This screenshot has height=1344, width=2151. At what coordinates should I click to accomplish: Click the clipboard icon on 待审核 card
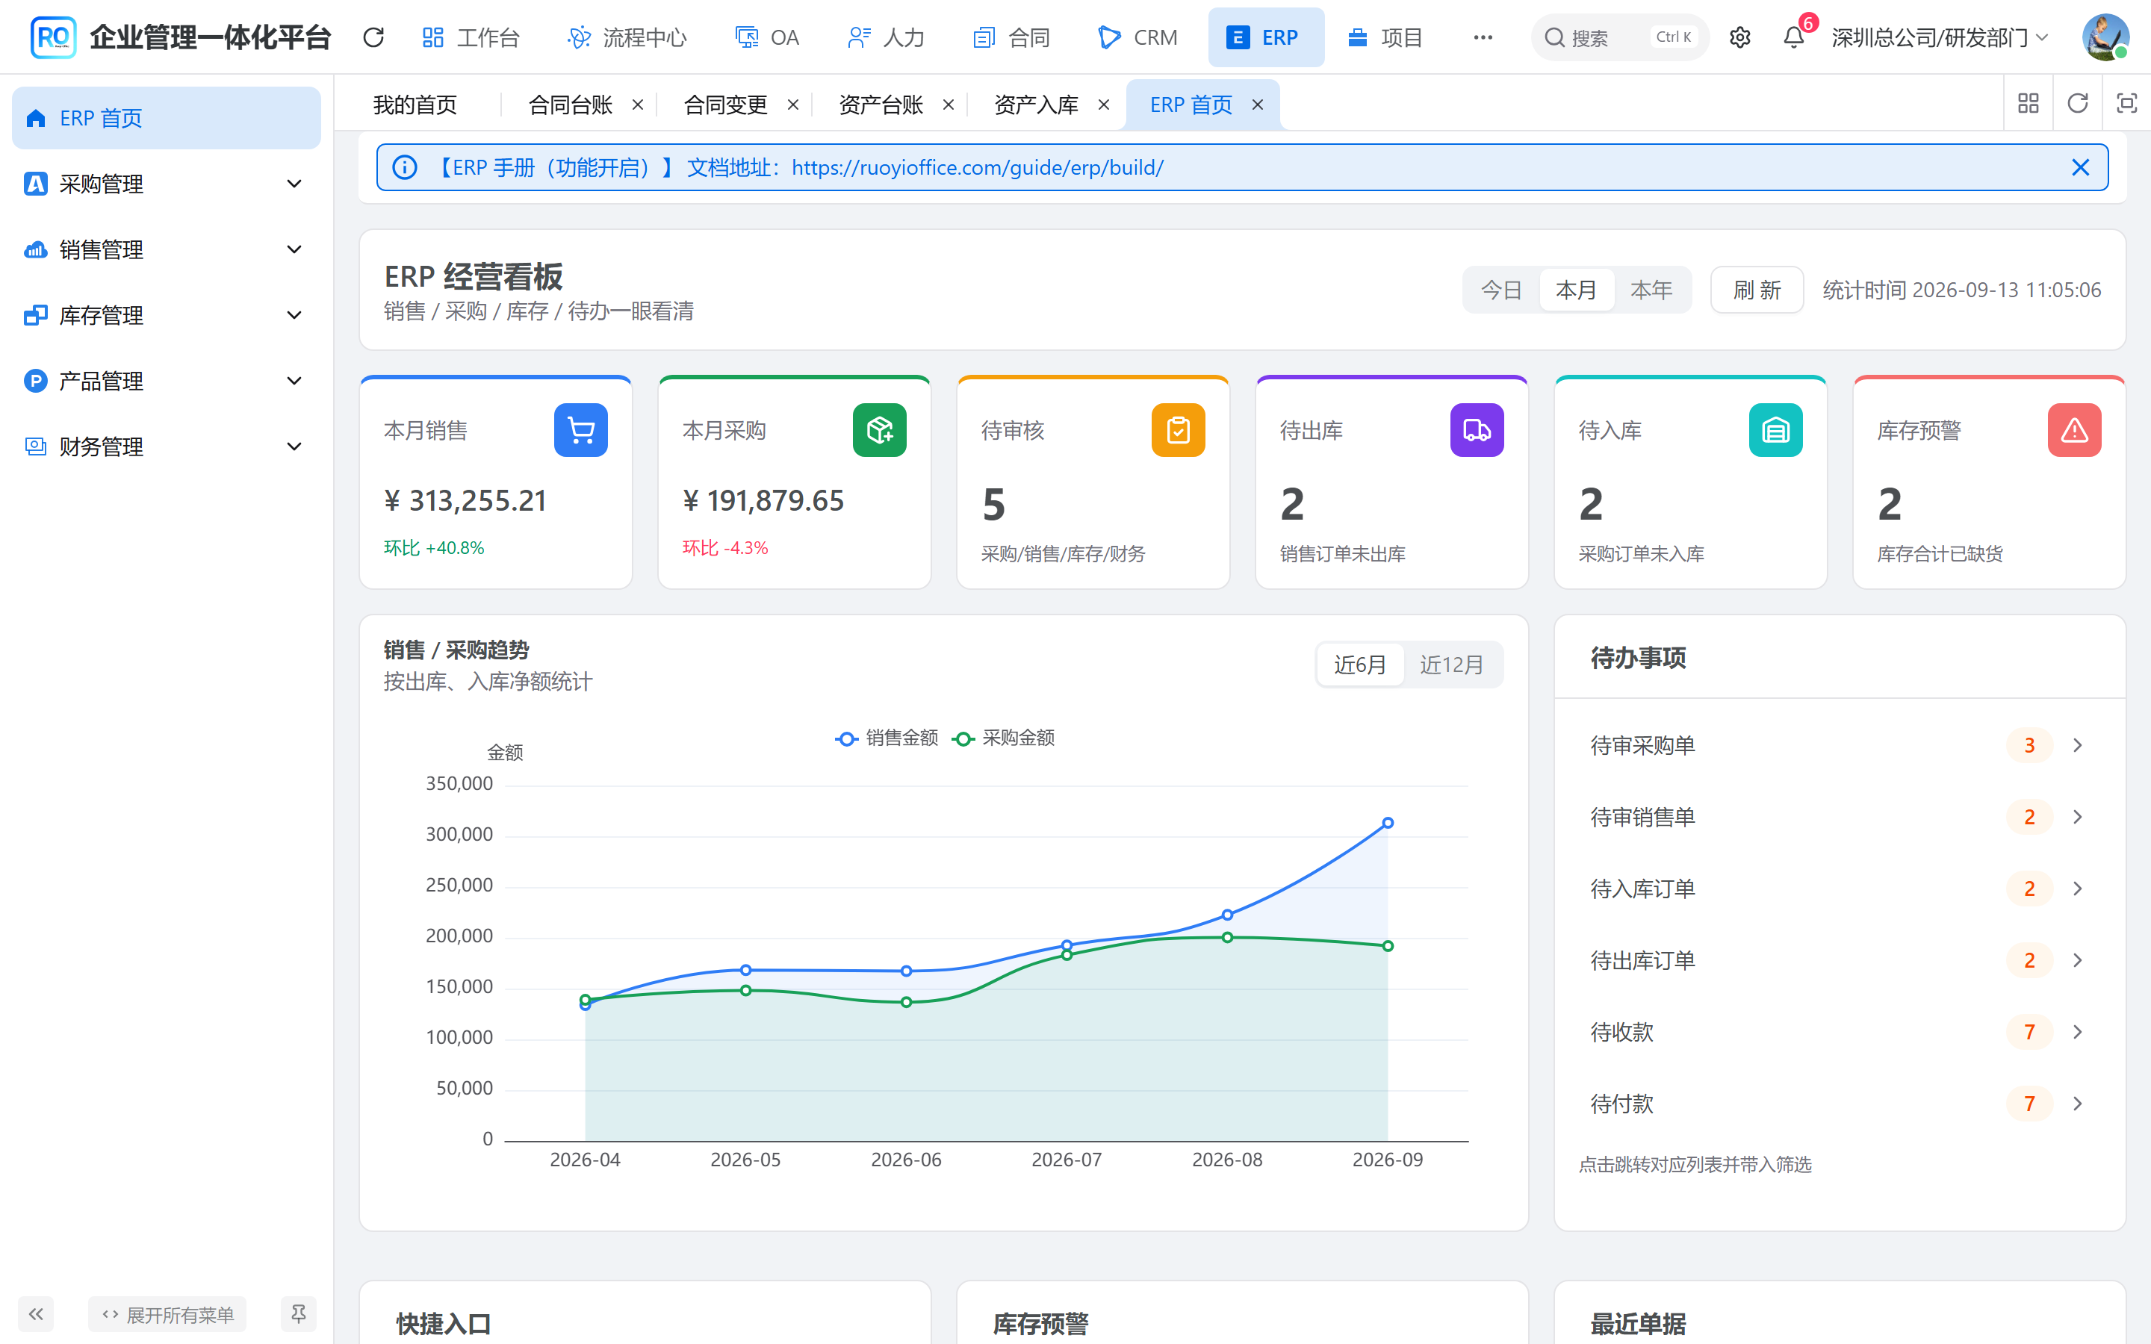(1178, 430)
